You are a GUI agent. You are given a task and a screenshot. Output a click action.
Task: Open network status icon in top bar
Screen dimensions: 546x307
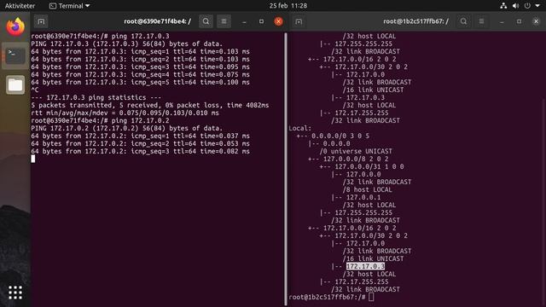coord(503,6)
